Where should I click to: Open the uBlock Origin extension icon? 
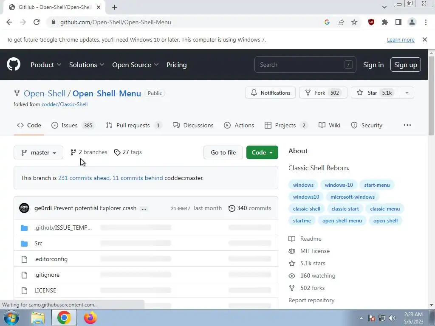point(371,22)
